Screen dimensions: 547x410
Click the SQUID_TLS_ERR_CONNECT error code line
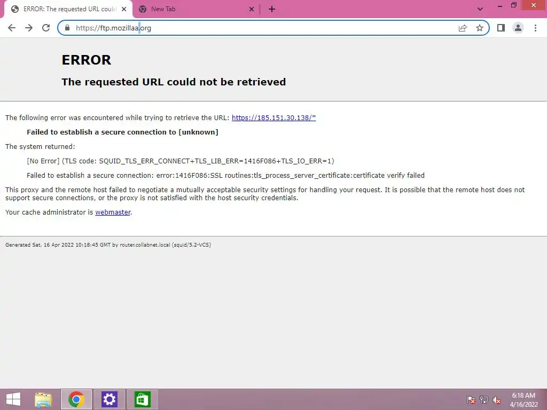click(x=181, y=161)
